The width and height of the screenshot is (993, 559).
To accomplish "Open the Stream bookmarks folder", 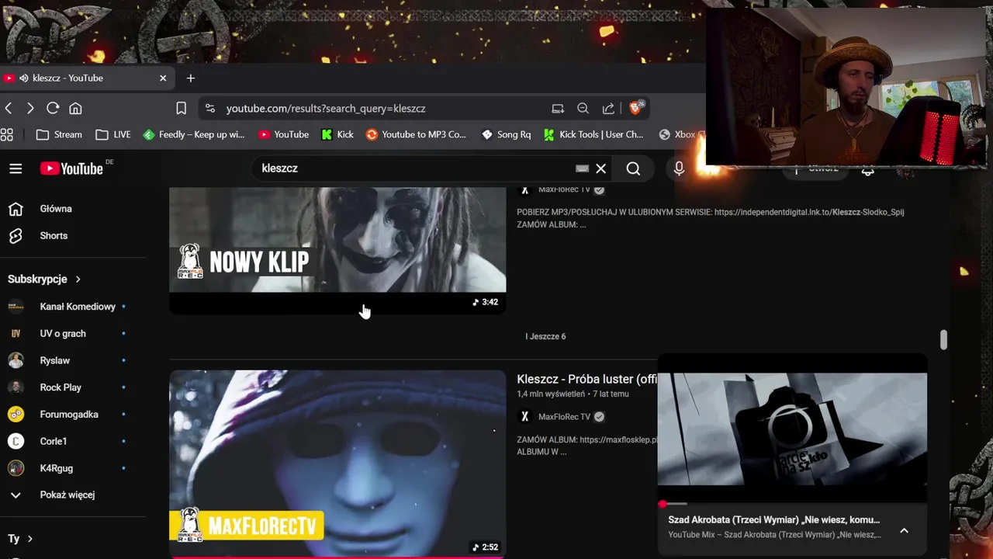I will 59,134.
